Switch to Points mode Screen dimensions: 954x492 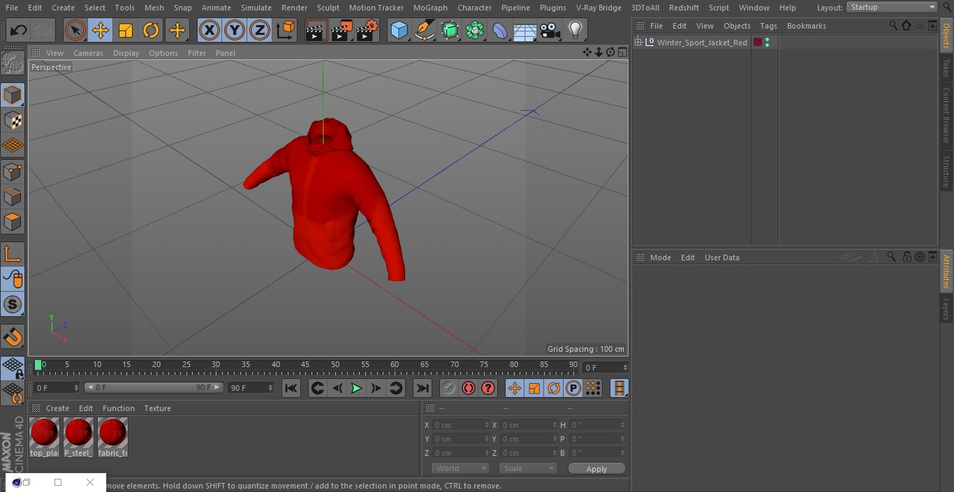[13, 171]
